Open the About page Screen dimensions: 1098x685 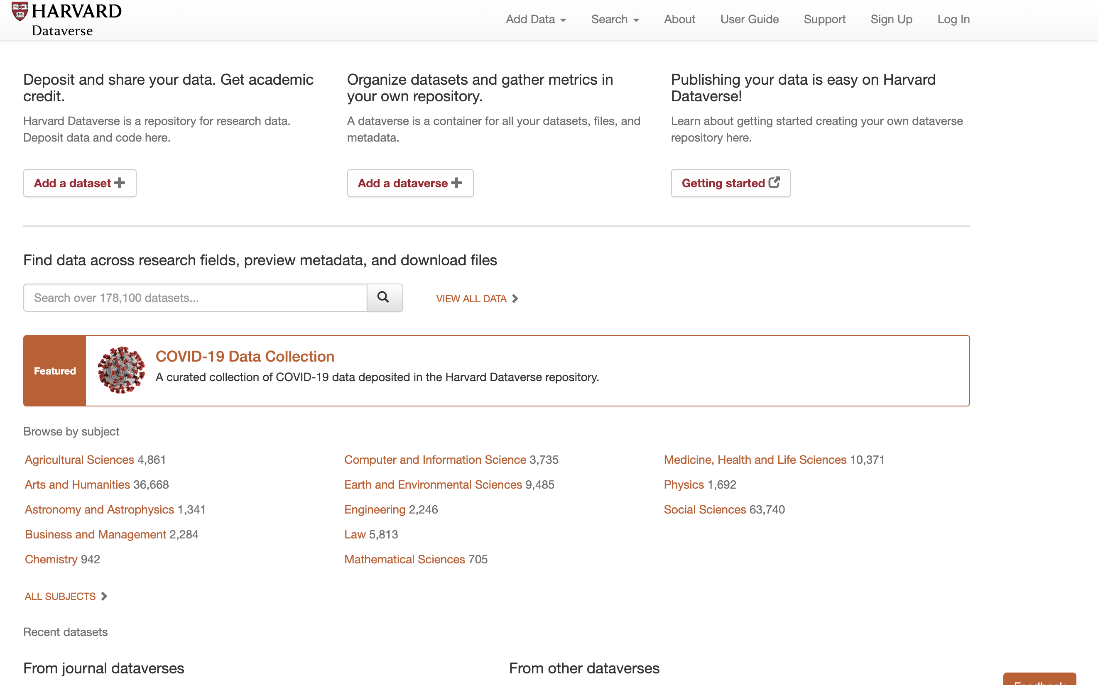(679, 20)
